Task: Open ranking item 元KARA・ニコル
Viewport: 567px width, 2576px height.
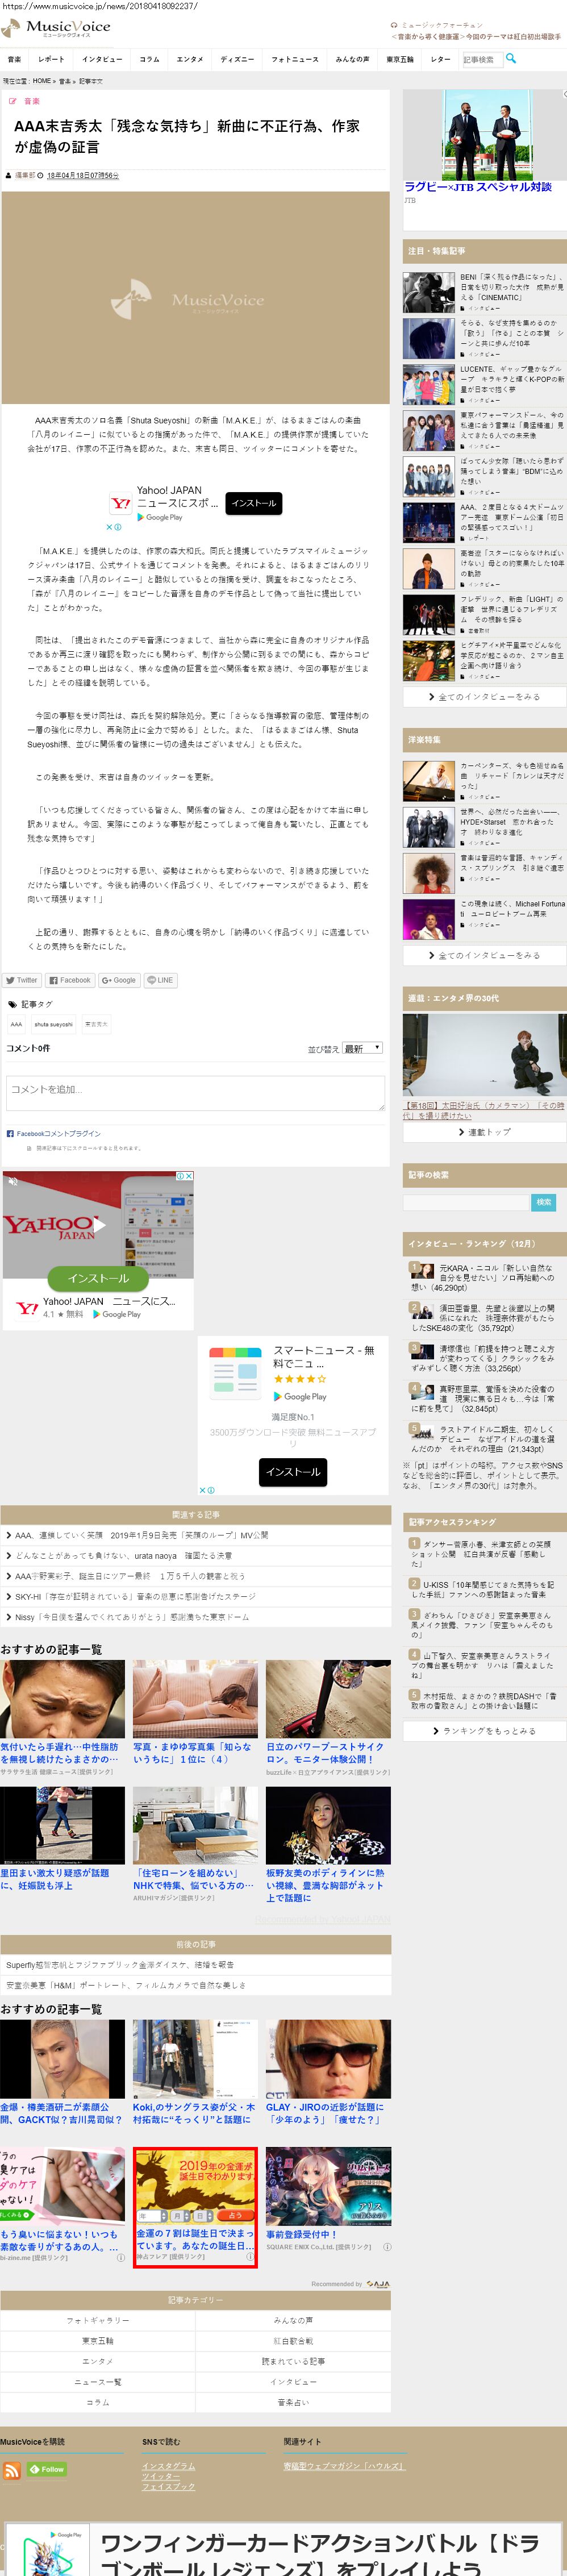Action: (484, 1277)
